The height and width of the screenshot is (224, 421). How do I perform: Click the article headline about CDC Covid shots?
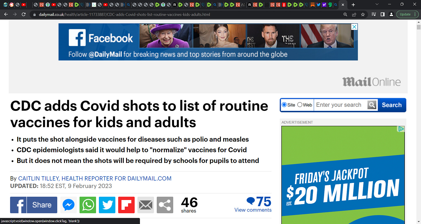point(139,114)
